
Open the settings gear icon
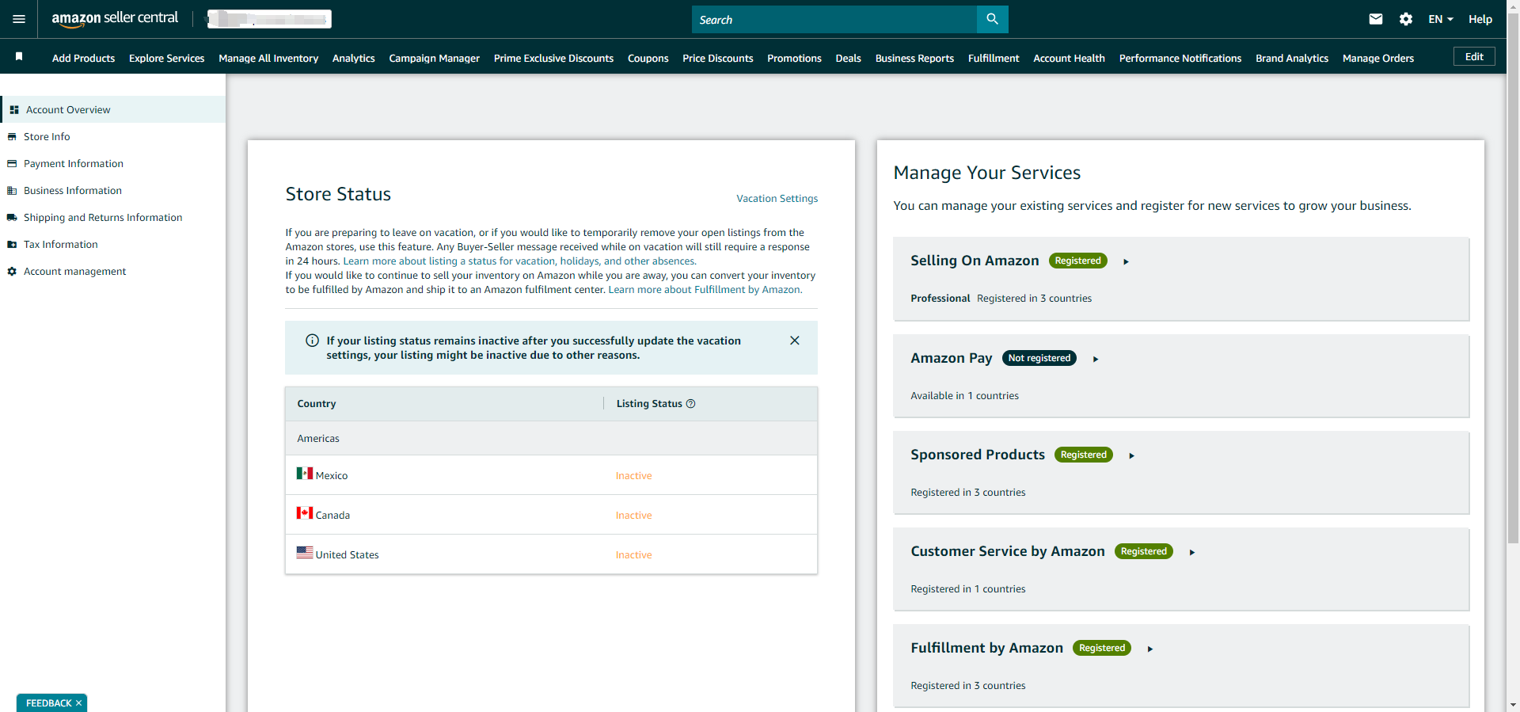(x=1406, y=19)
